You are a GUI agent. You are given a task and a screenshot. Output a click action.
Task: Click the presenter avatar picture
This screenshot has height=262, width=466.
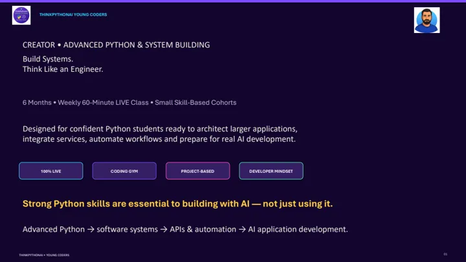[x=427, y=20]
